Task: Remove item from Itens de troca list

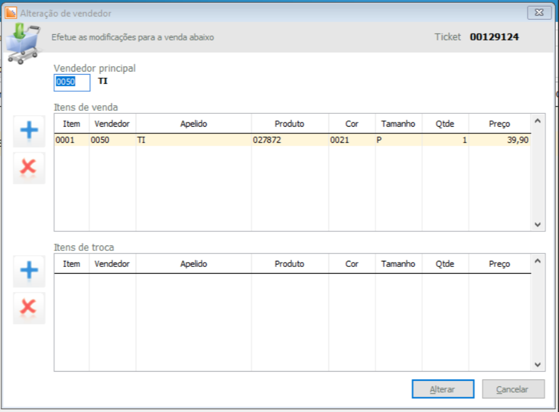Action: 29,308
